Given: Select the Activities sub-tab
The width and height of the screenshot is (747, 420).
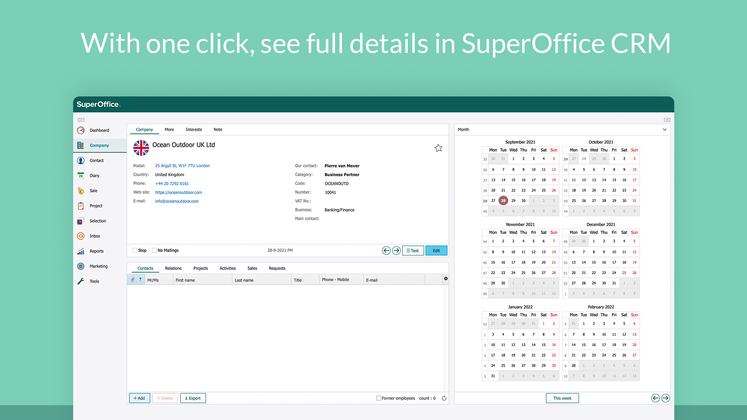Looking at the screenshot, I should [x=227, y=268].
